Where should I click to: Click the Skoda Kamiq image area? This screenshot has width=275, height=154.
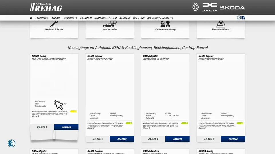(54, 80)
